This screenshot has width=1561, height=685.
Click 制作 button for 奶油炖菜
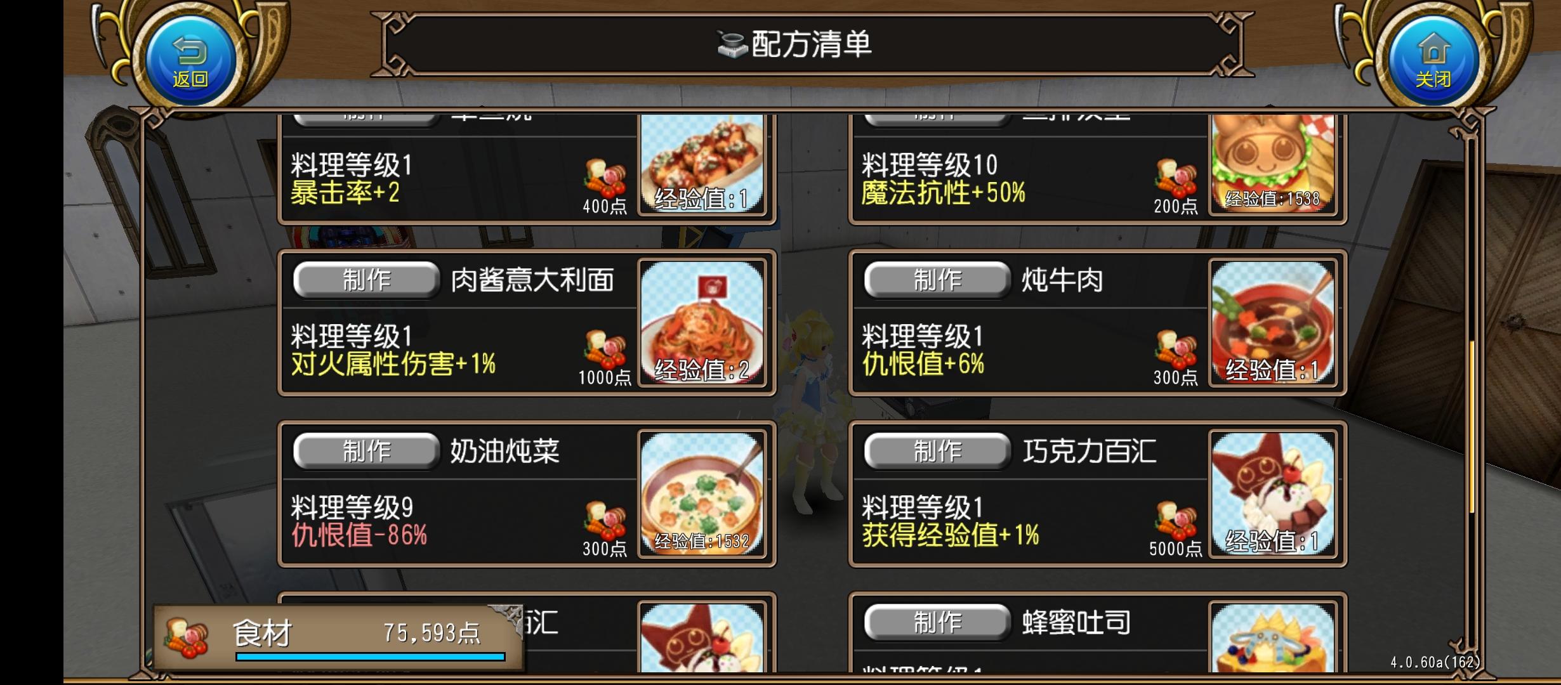tap(366, 451)
